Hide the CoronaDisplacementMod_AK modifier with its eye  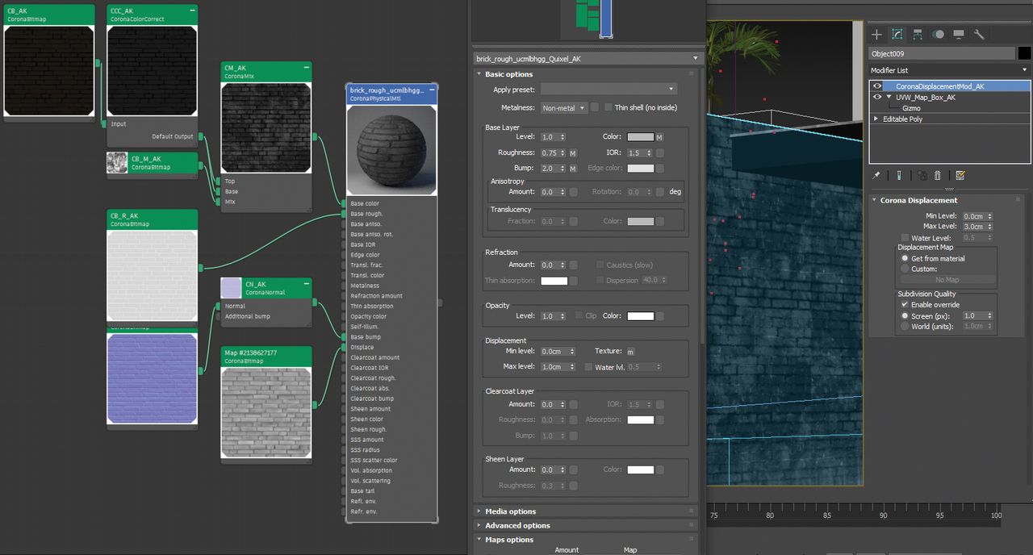(877, 86)
